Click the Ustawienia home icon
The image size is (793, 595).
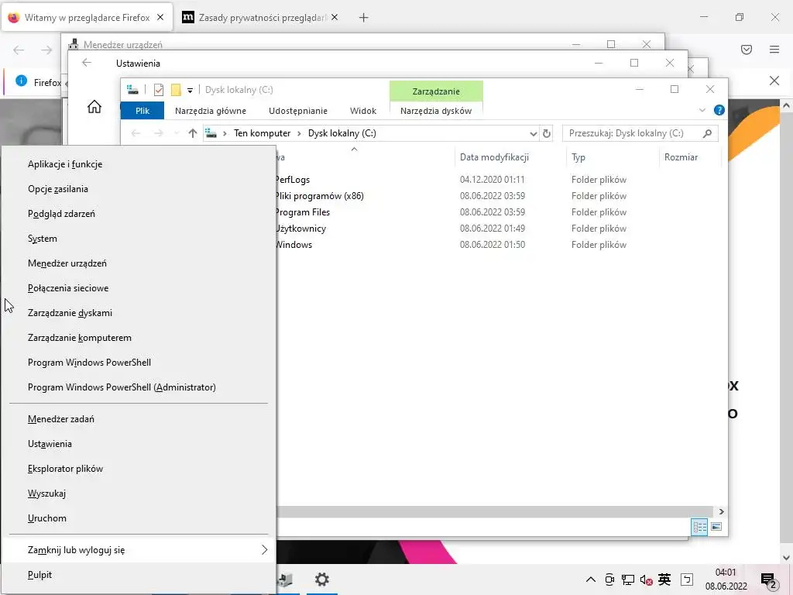(x=94, y=107)
